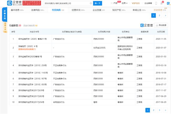The width and height of the screenshot is (171, 114).
Task: Click document number ending [2017]639号
Action: coord(31,90)
